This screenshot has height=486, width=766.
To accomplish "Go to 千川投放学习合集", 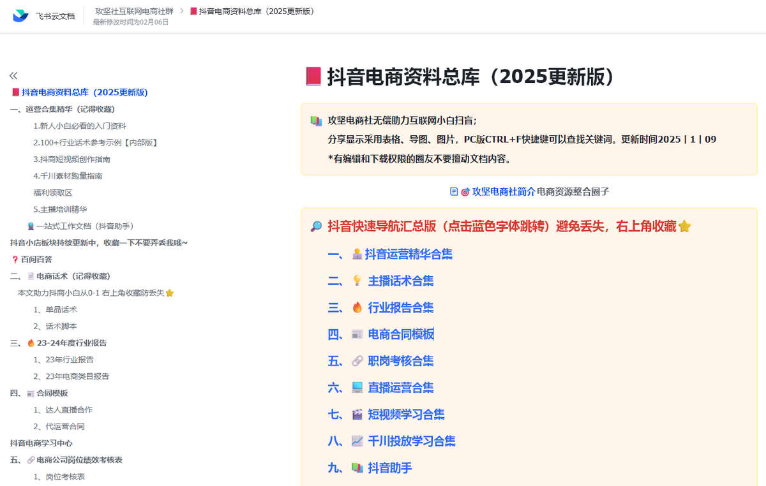I will 412,441.
